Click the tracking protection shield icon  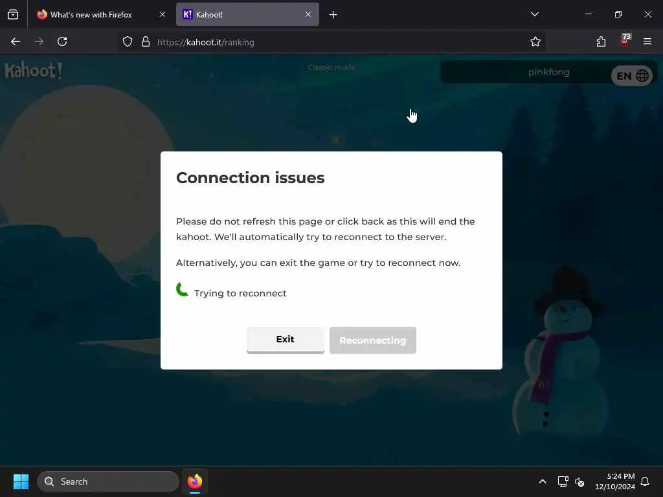pyautogui.click(x=128, y=42)
